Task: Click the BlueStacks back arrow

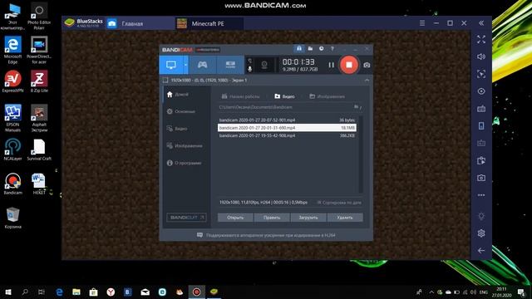Action: (x=481, y=251)
